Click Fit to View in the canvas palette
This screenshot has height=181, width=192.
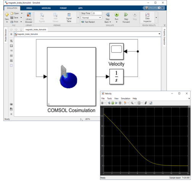coord(11,46)
